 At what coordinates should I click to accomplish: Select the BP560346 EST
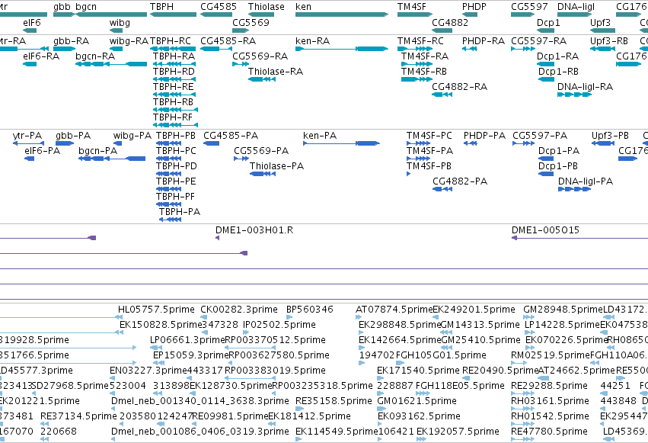289,317
